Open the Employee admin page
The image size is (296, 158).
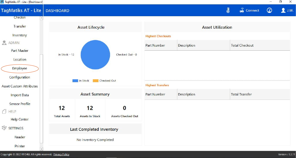click(20, 69)
